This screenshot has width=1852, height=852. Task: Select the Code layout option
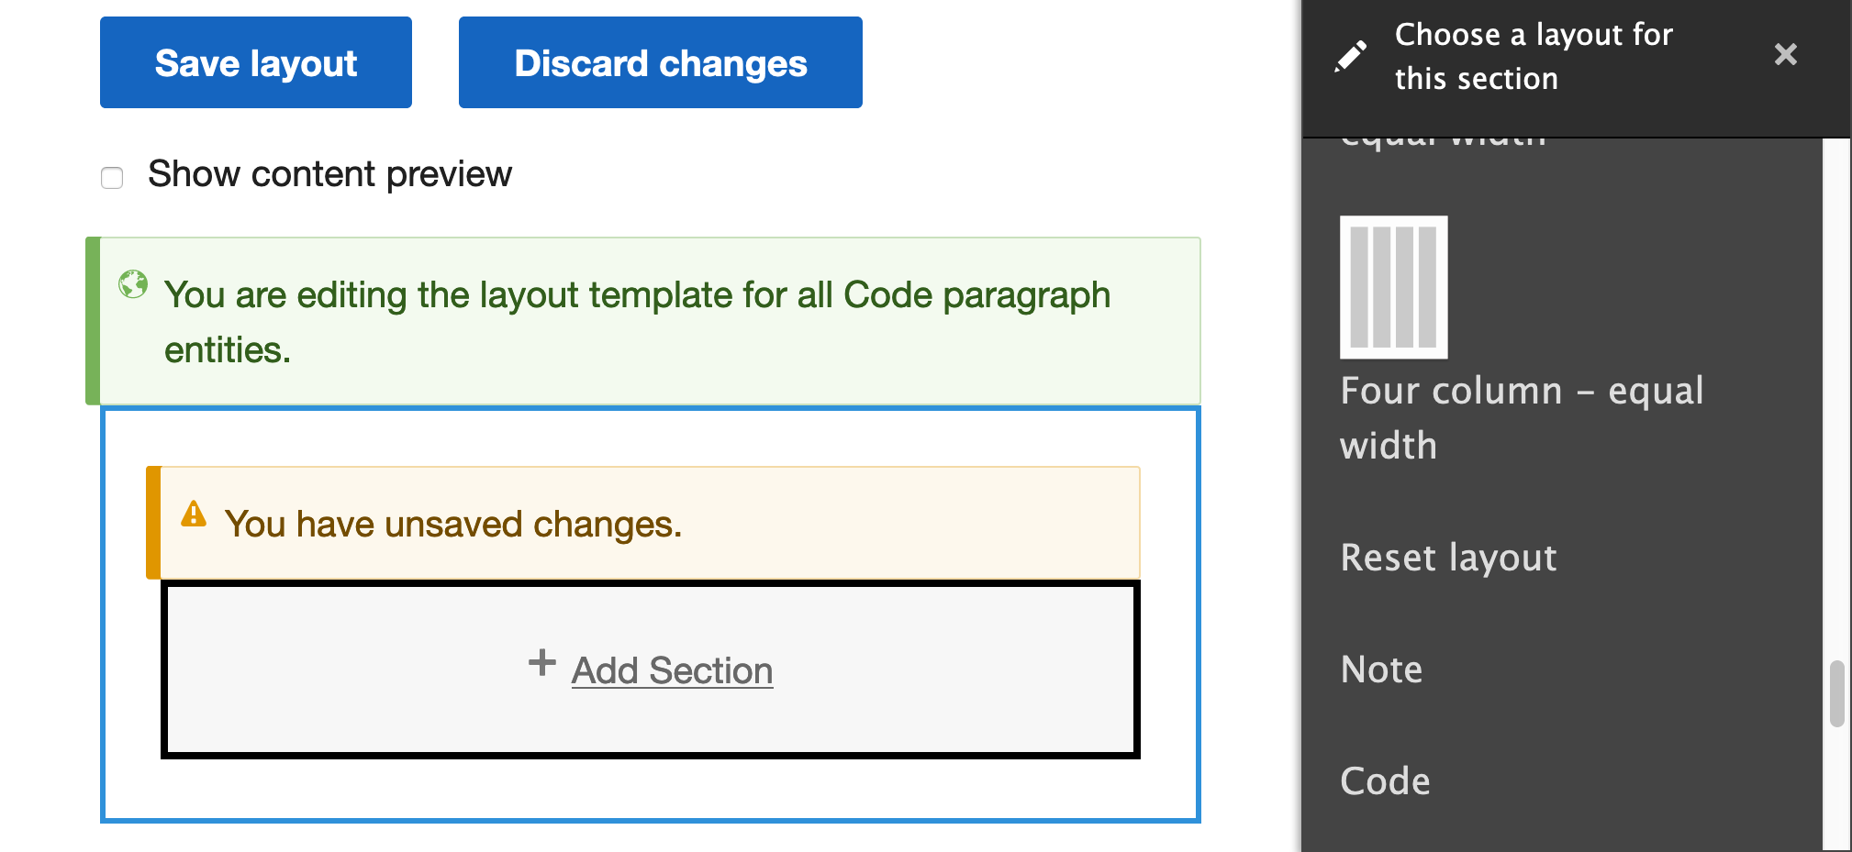point(1385,780)
